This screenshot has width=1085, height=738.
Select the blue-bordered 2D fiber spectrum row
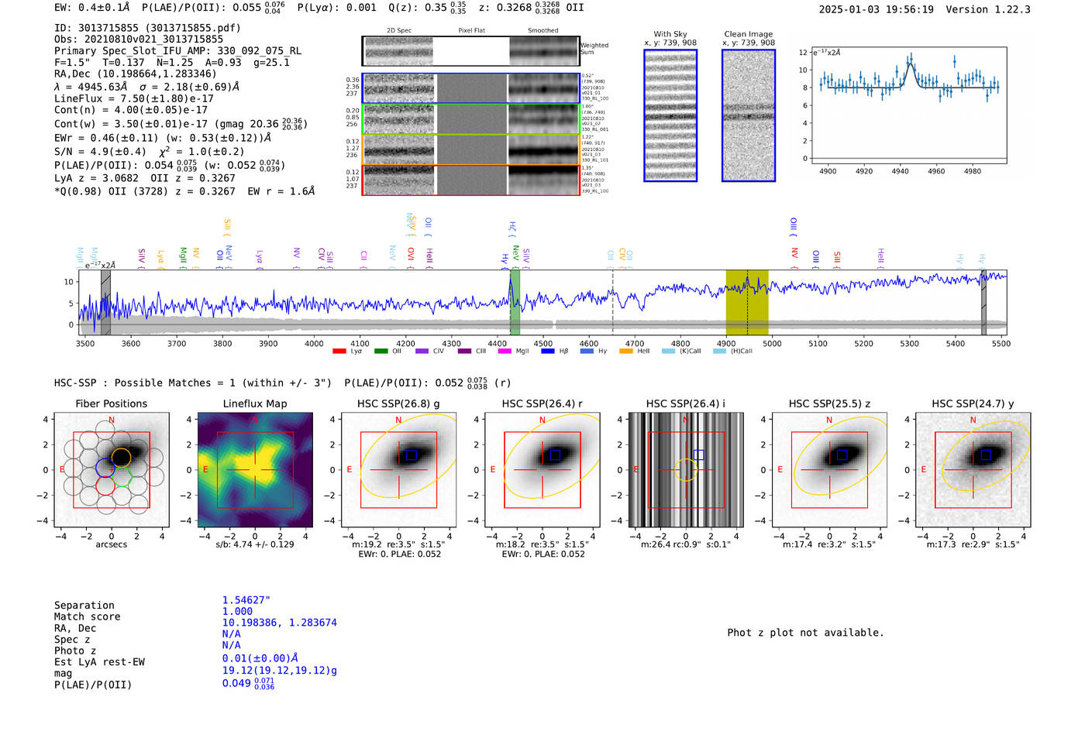pyautogui.click(x=471, y=88)
